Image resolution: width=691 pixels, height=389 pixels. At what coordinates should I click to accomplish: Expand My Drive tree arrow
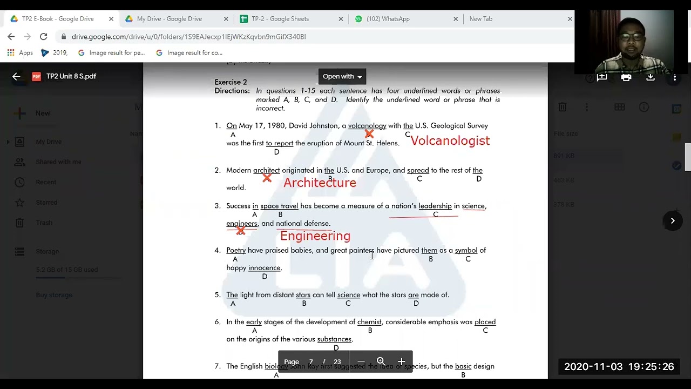click(x=8, y=142)
